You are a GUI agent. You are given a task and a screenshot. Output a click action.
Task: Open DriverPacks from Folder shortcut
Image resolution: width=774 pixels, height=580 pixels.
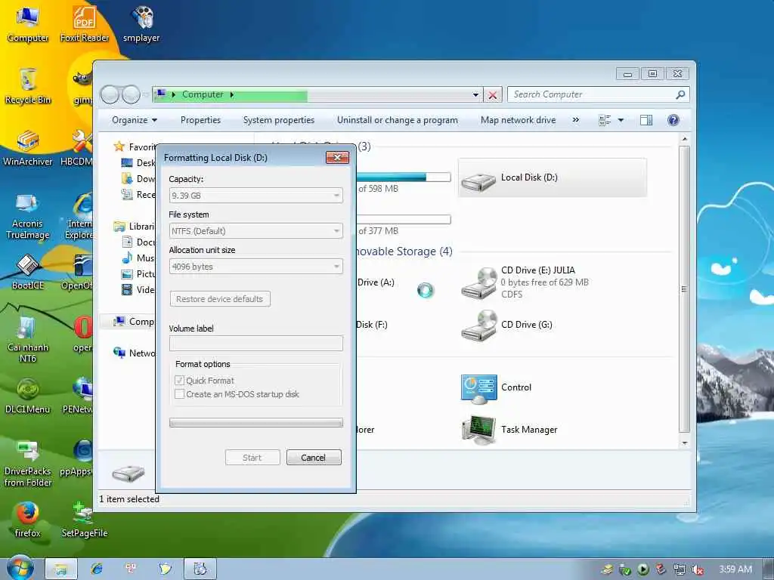coord(28,464)
